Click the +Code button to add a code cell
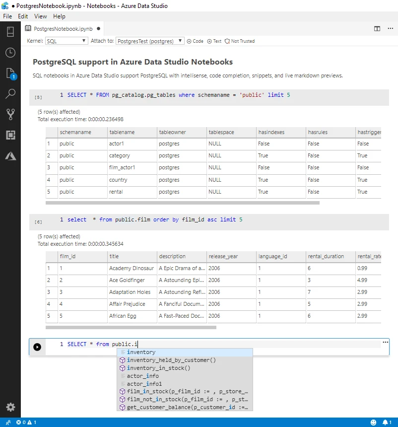398x427 pixels. tap(195, 41)
